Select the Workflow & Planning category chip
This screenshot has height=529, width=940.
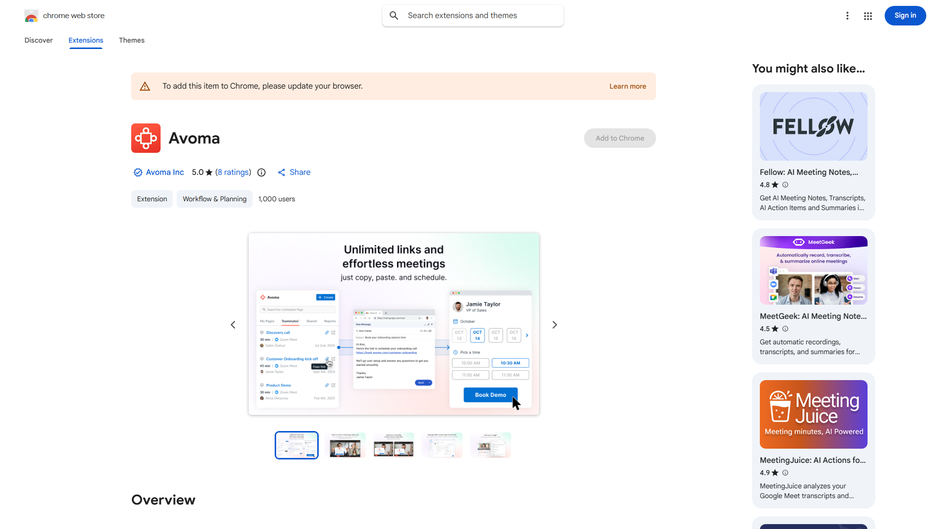214,199
